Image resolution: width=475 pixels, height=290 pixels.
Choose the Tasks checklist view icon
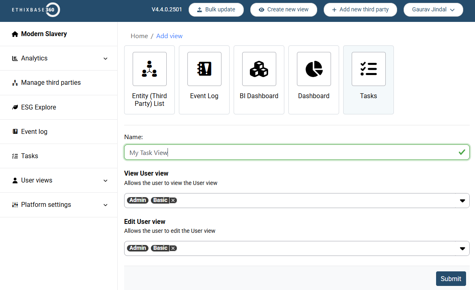[x=368, y=69]
